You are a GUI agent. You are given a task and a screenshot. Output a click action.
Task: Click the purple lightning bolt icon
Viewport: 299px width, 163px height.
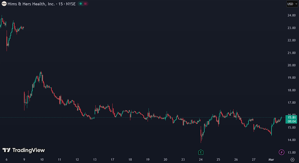click(x=281, y=152)
